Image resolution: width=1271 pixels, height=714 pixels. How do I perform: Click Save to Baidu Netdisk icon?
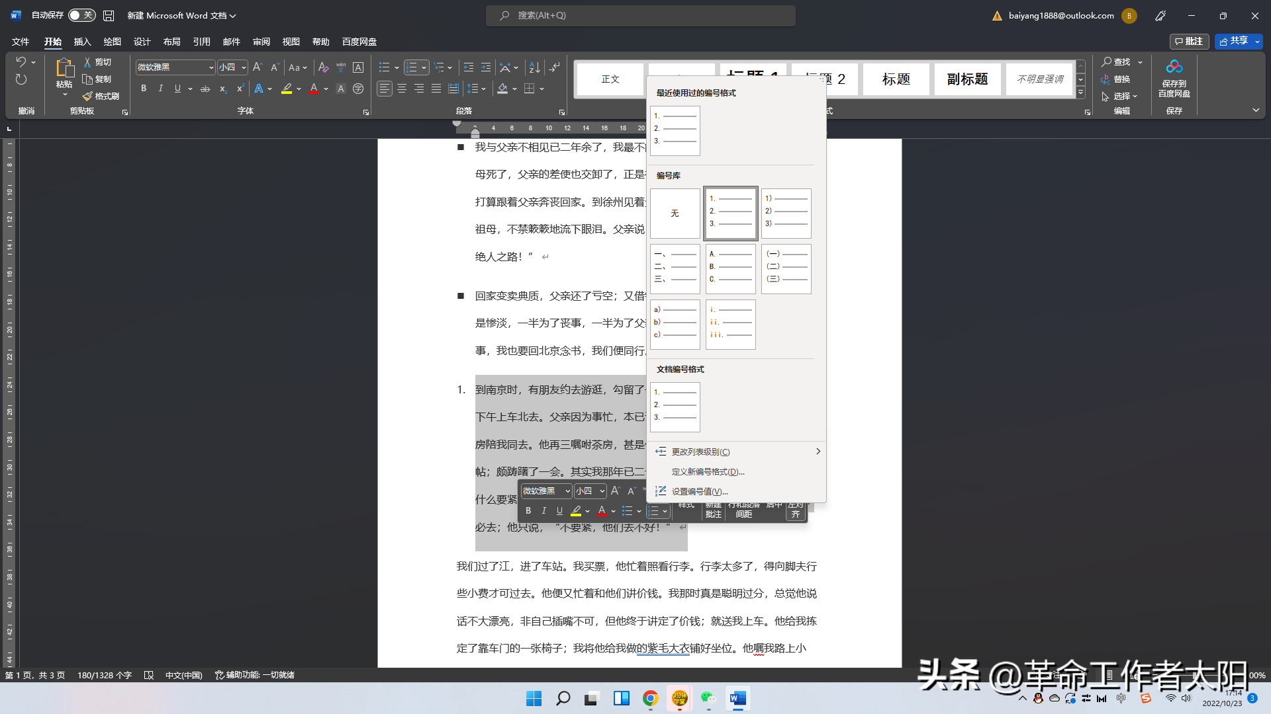click(1174, 67)
